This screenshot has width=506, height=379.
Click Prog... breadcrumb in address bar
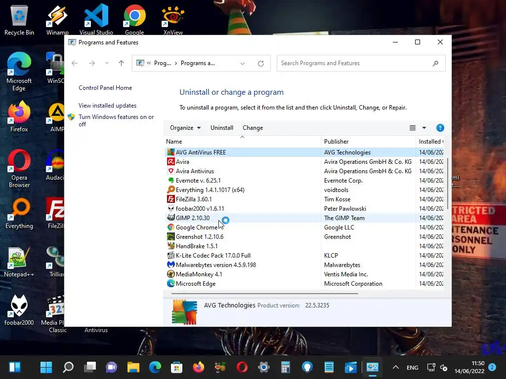point(162,63)
